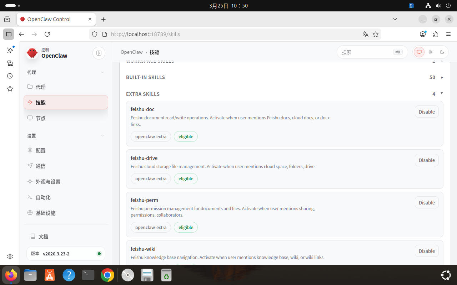Click feishu-doc openclaw-extra tag

click(151, 136)
